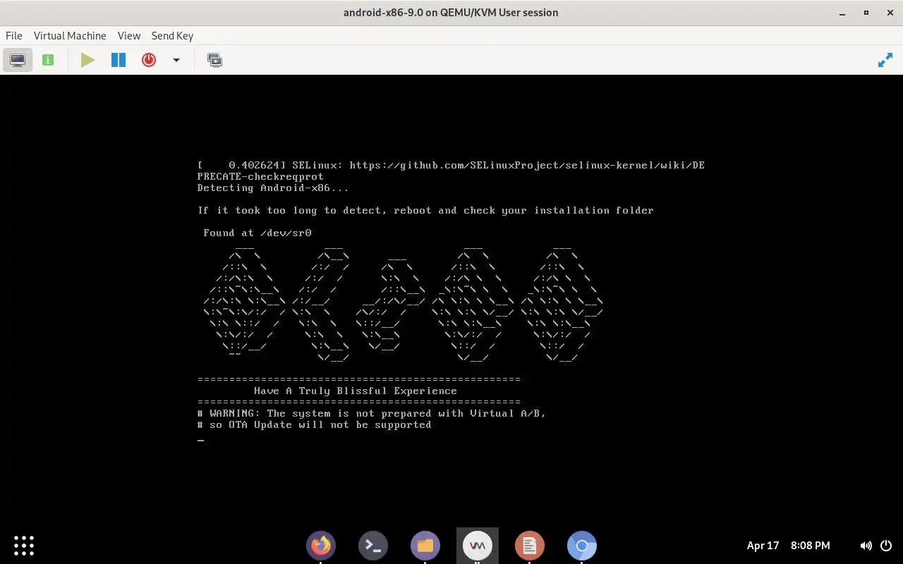Screen dimensions: 903x564
Task: Expand the shutdown options dropdown arrow
Action: pos(176,60)
